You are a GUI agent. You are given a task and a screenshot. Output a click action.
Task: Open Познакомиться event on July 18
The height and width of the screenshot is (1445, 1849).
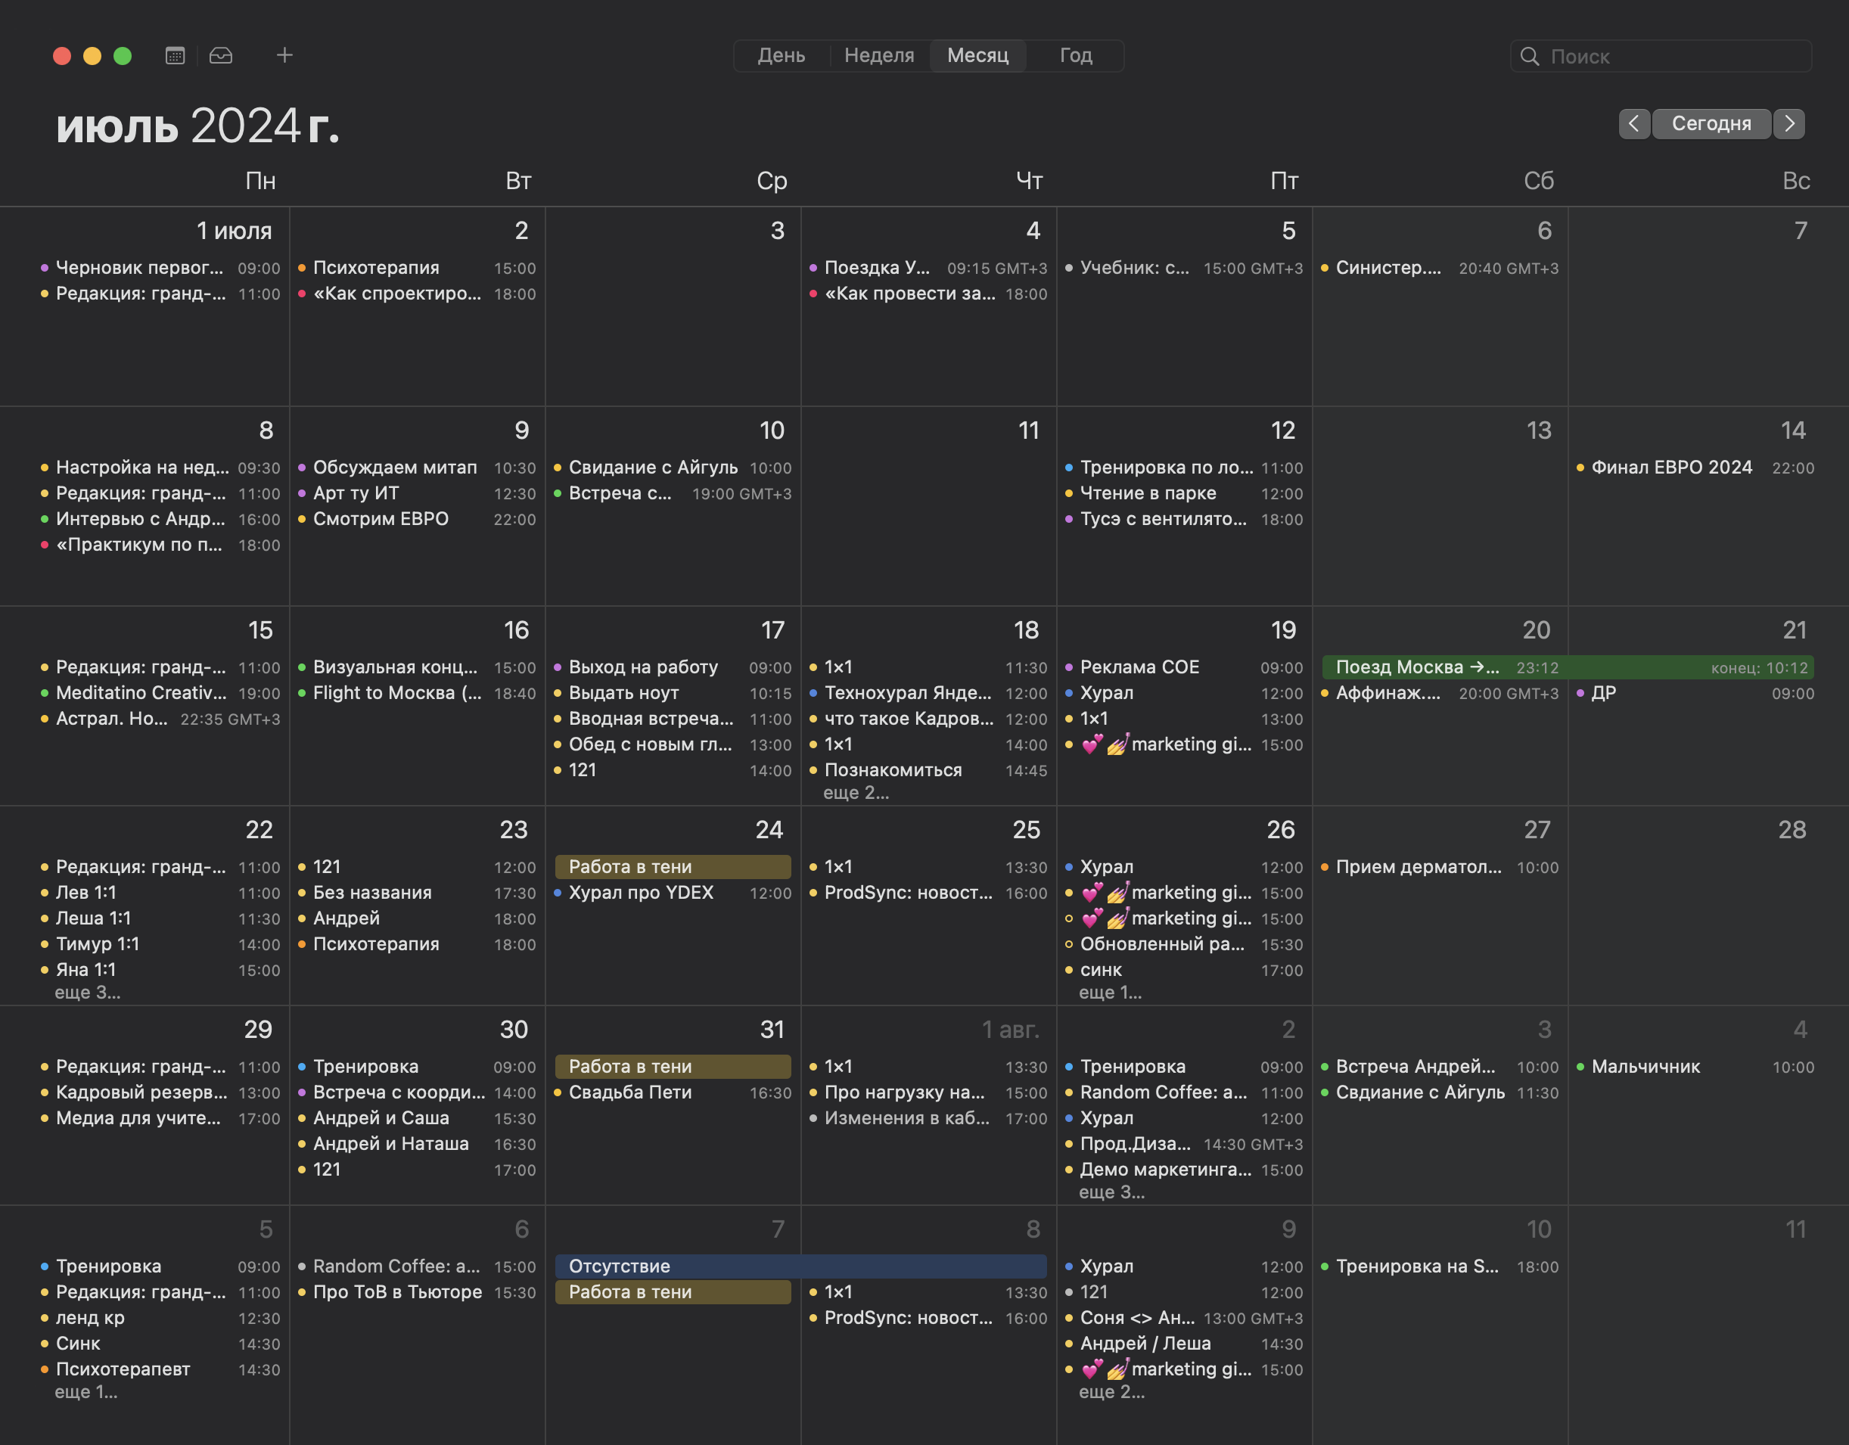coord(929,771)
